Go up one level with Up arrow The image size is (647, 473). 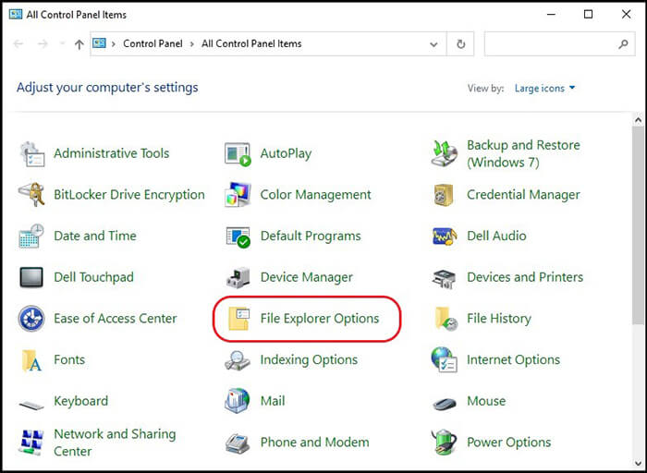[x=79, y=44]
